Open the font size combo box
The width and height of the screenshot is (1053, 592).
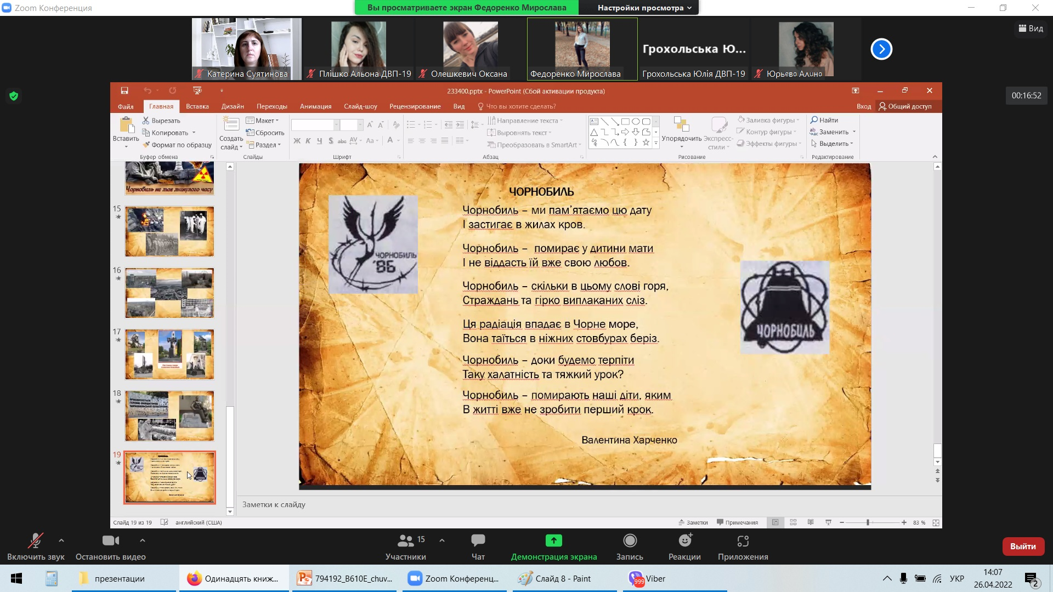tap(351, 125)
